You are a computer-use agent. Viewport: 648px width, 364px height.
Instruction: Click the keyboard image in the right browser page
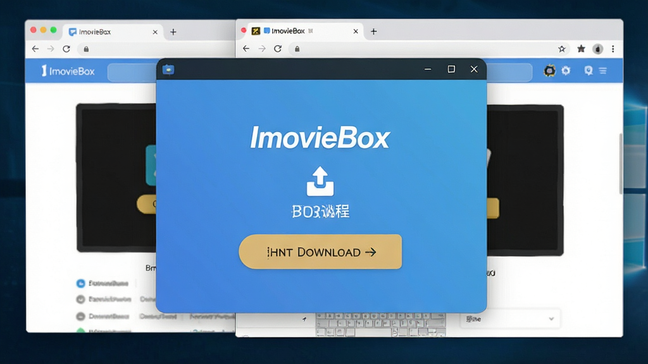[380, 324]
